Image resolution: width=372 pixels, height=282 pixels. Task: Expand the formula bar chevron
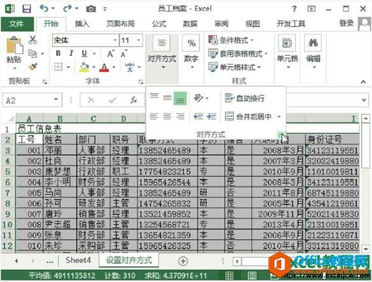point(364,100)
